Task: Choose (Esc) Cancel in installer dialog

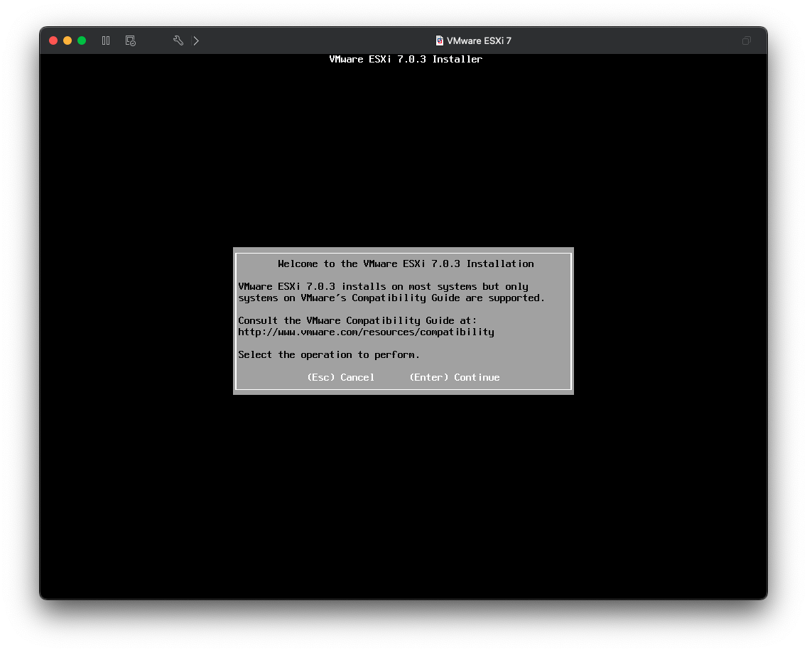Action: click(x=340, y=377)
